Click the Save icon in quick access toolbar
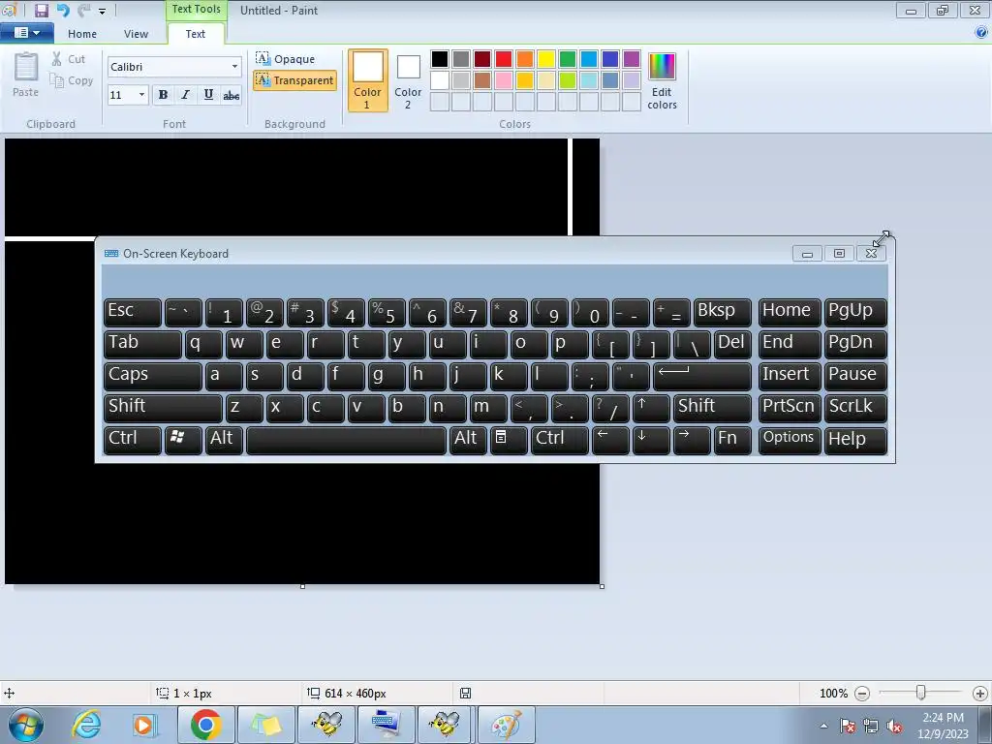This screenshot has height=744, width=992. pos(41,10)
